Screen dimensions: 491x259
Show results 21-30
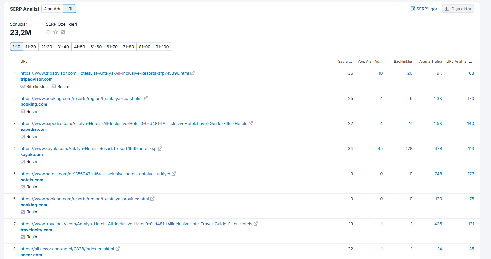click(47, 47)
